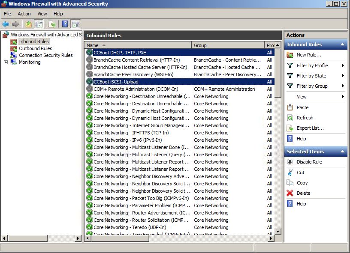Click the Monitoring tree icon
The height and width of the screenshot is (253, 350).
[14, 62]
